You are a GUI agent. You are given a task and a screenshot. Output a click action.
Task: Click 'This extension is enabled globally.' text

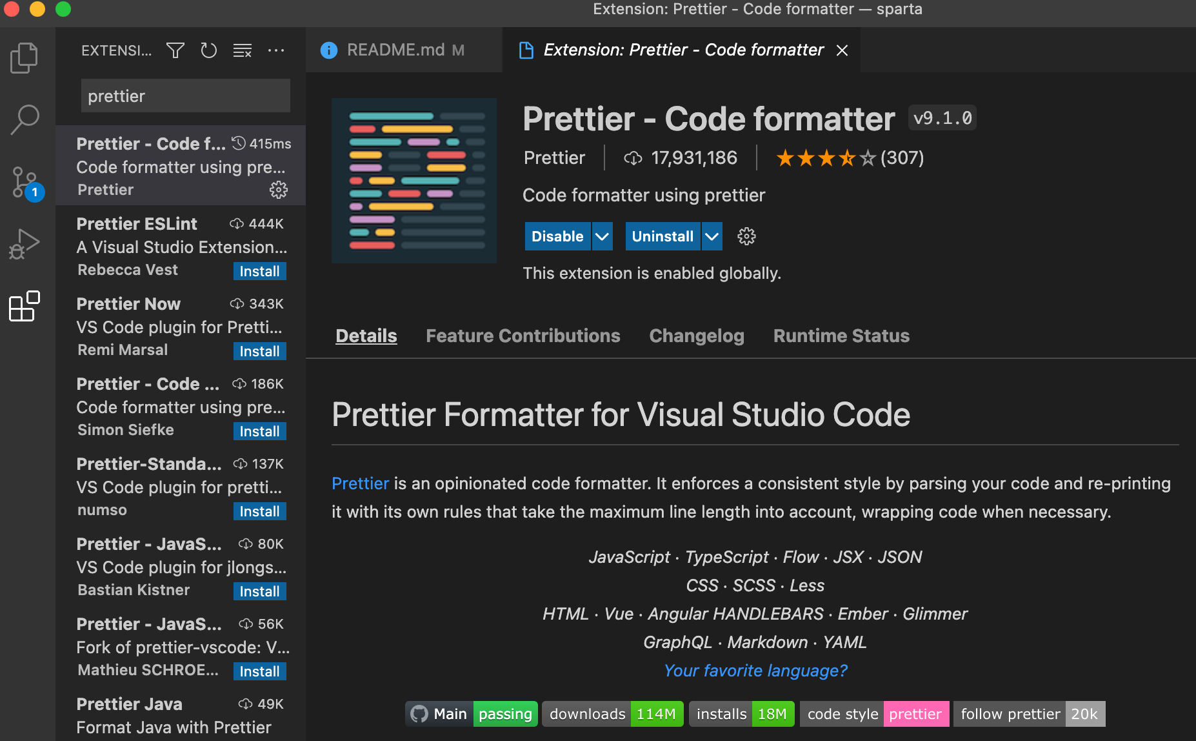click(652, 274)
